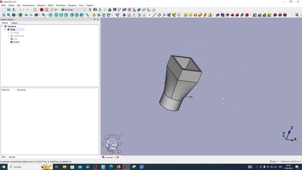Click the local coordinate system icon
This screenshot has height=170, width=302.
(x=164, y=15)
